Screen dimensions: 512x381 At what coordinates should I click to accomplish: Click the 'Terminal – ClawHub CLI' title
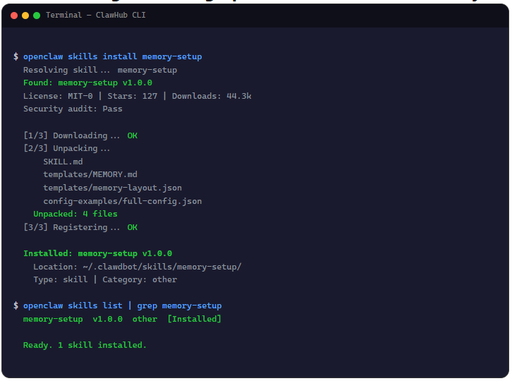96,15
